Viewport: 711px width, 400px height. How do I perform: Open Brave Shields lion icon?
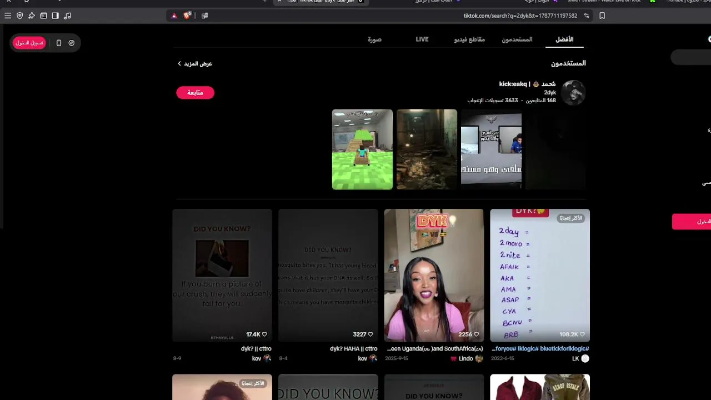tap(187, 16)
